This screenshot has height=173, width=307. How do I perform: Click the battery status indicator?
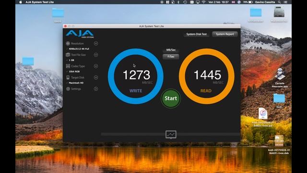(248, 2)
